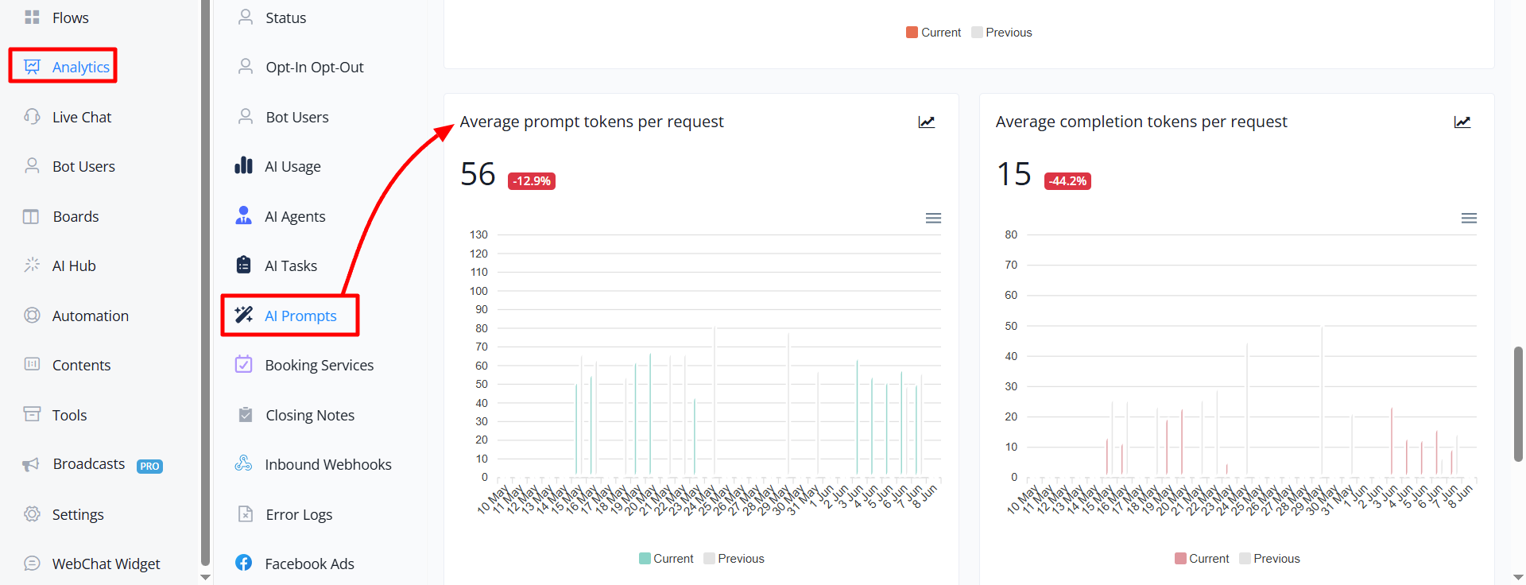This screenshot has width=1526, height=585.
Task: Click down arrow on sidebar scrollbar
Action: [x=206, y=578]
